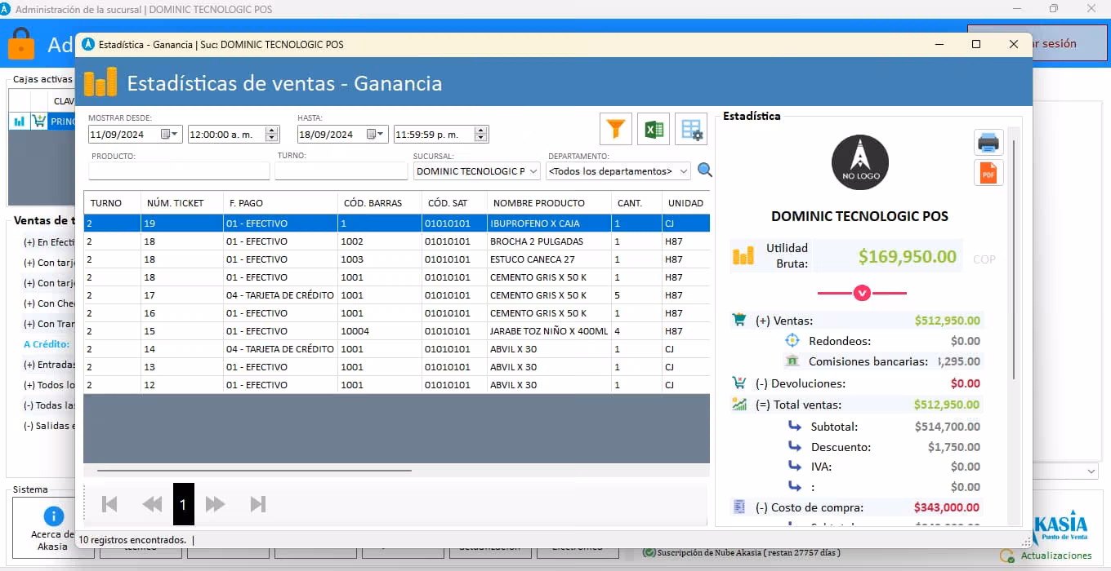1111x571 pixels.
Task: Click ticket number 17 cell
Action: pyautogui.click(x=181, y=295)
